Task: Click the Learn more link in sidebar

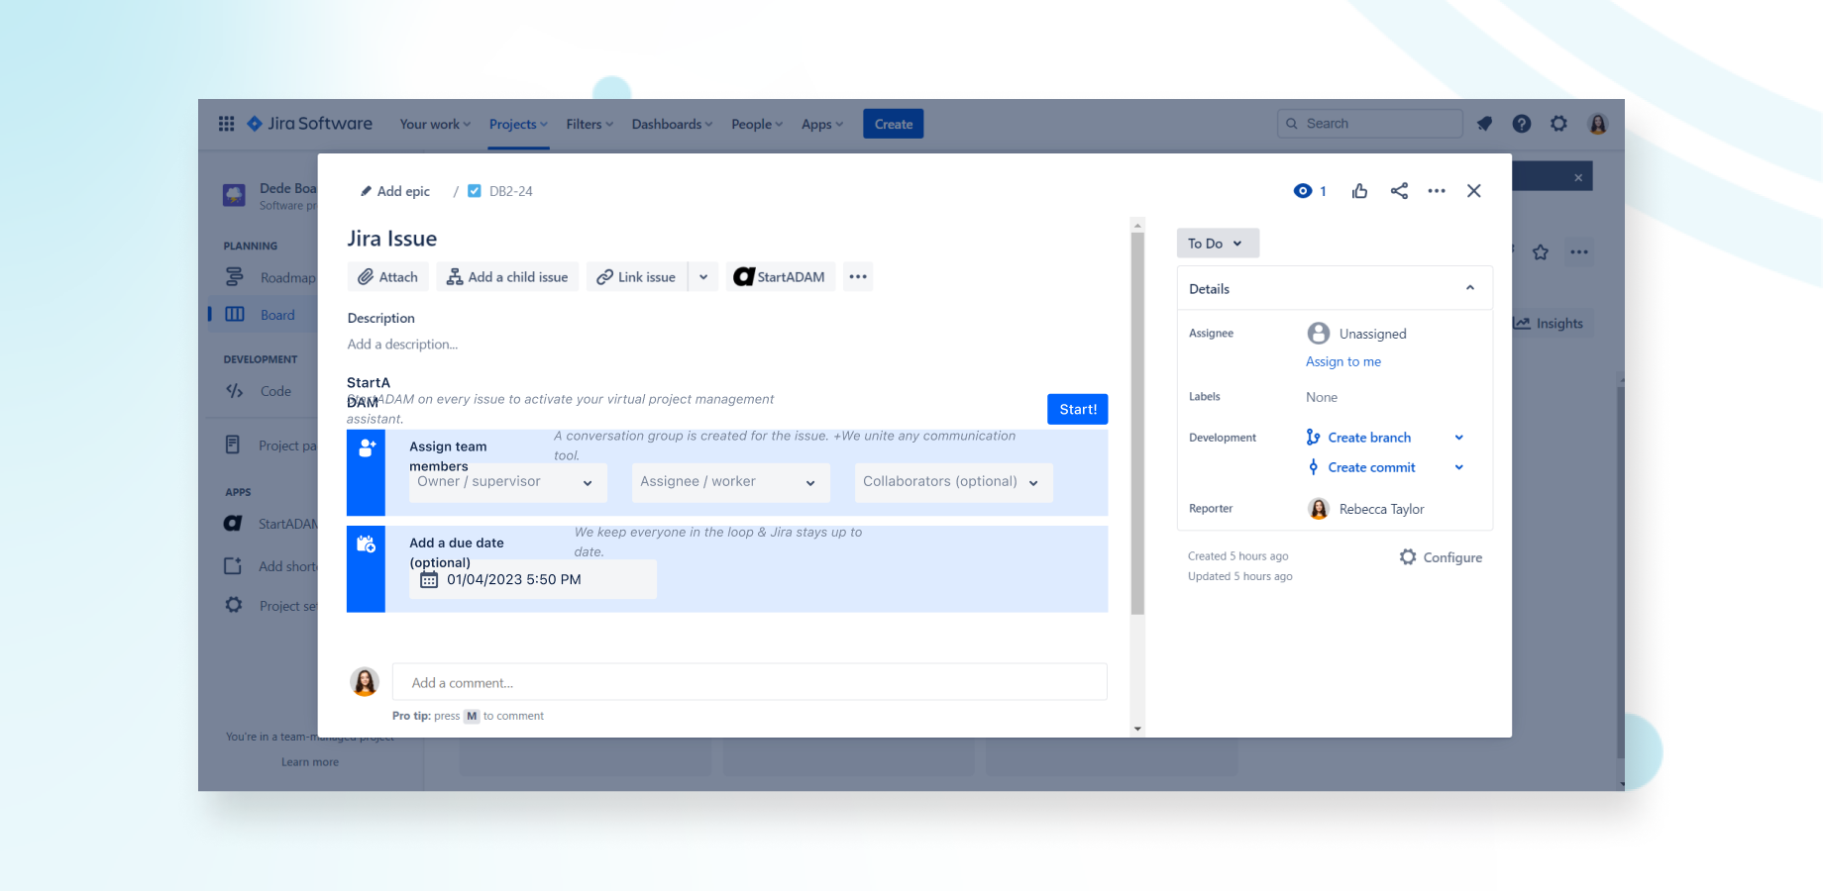Action: click(310, 762)
